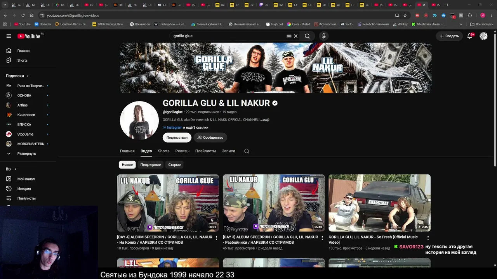Switch to the Записи tab
This screenshot has height=279, width=497.
pos(228,151)
